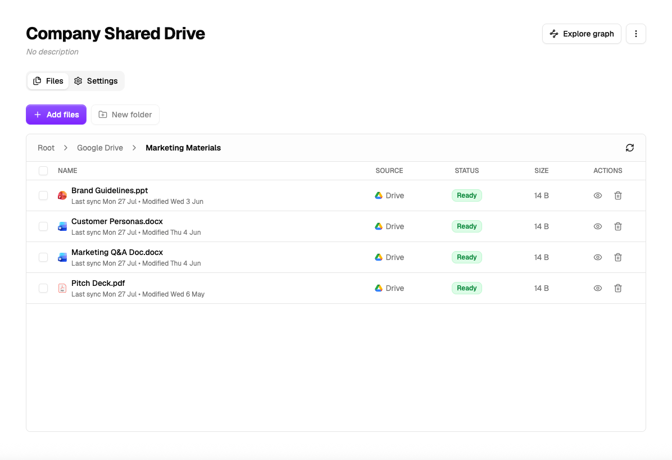Open the three-dot more options menu

(635, 34)
